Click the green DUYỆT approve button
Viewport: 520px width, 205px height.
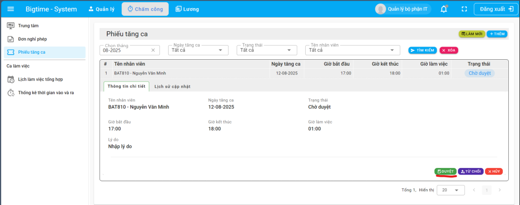pyautogui.click(x=445, y=172)
